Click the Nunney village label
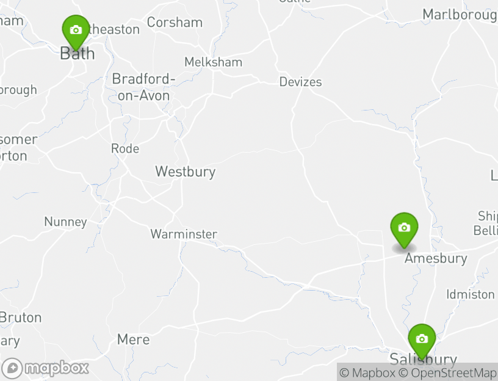Viewport: 498px width, 381px height. [66, 222]
